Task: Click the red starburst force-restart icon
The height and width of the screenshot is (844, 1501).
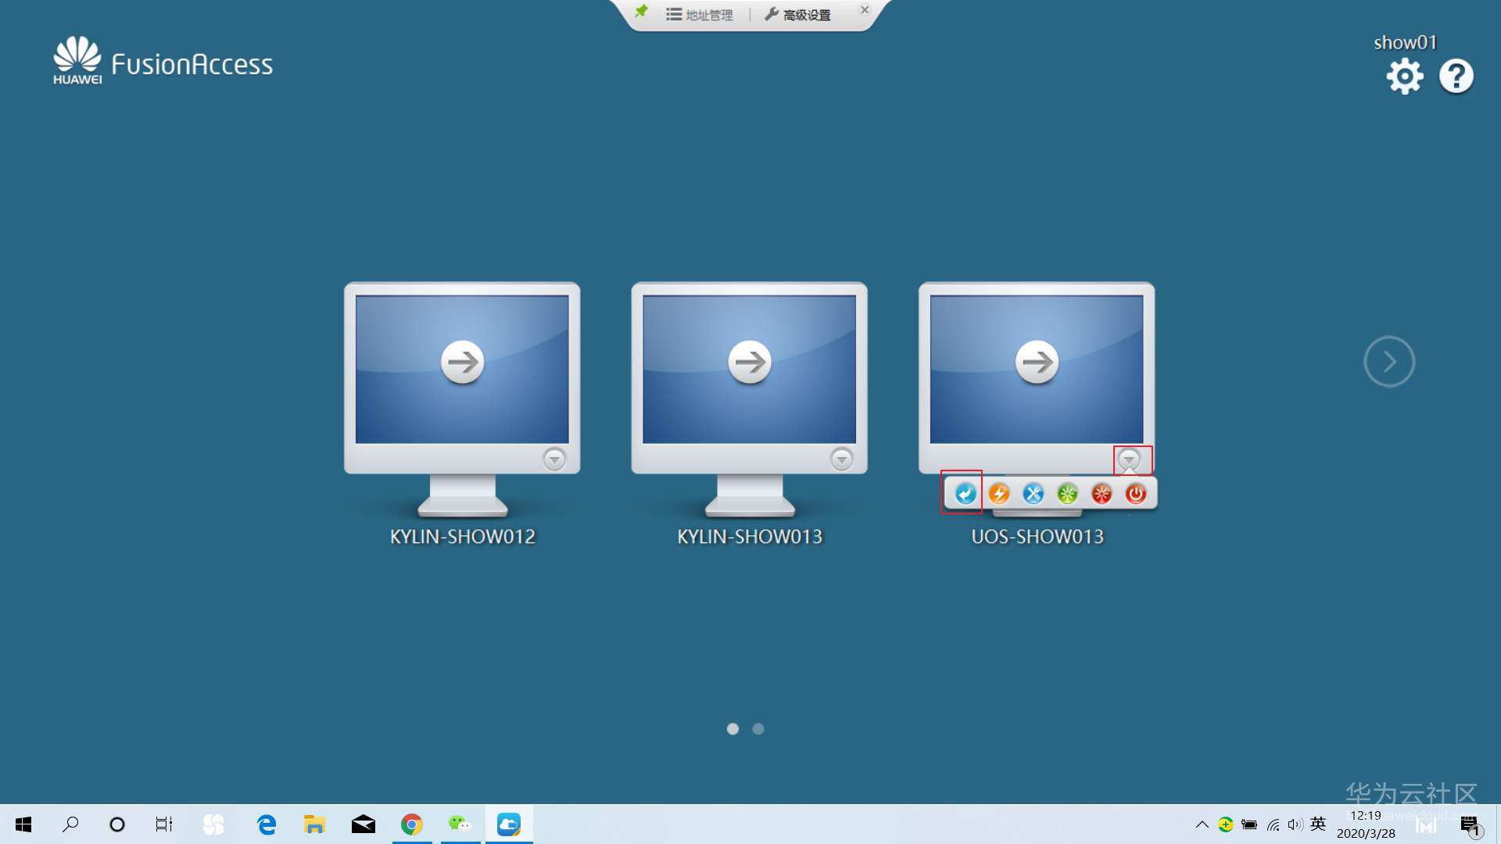Action: [1102, 493]
